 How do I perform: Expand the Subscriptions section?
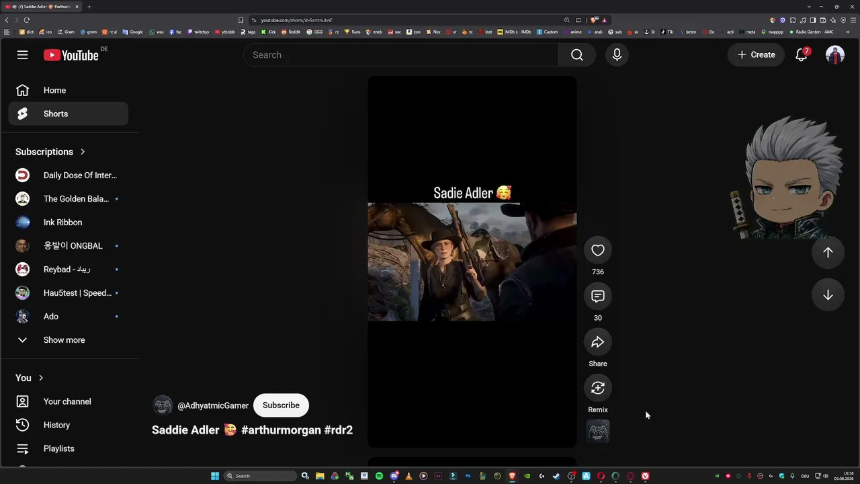point(50,152)
